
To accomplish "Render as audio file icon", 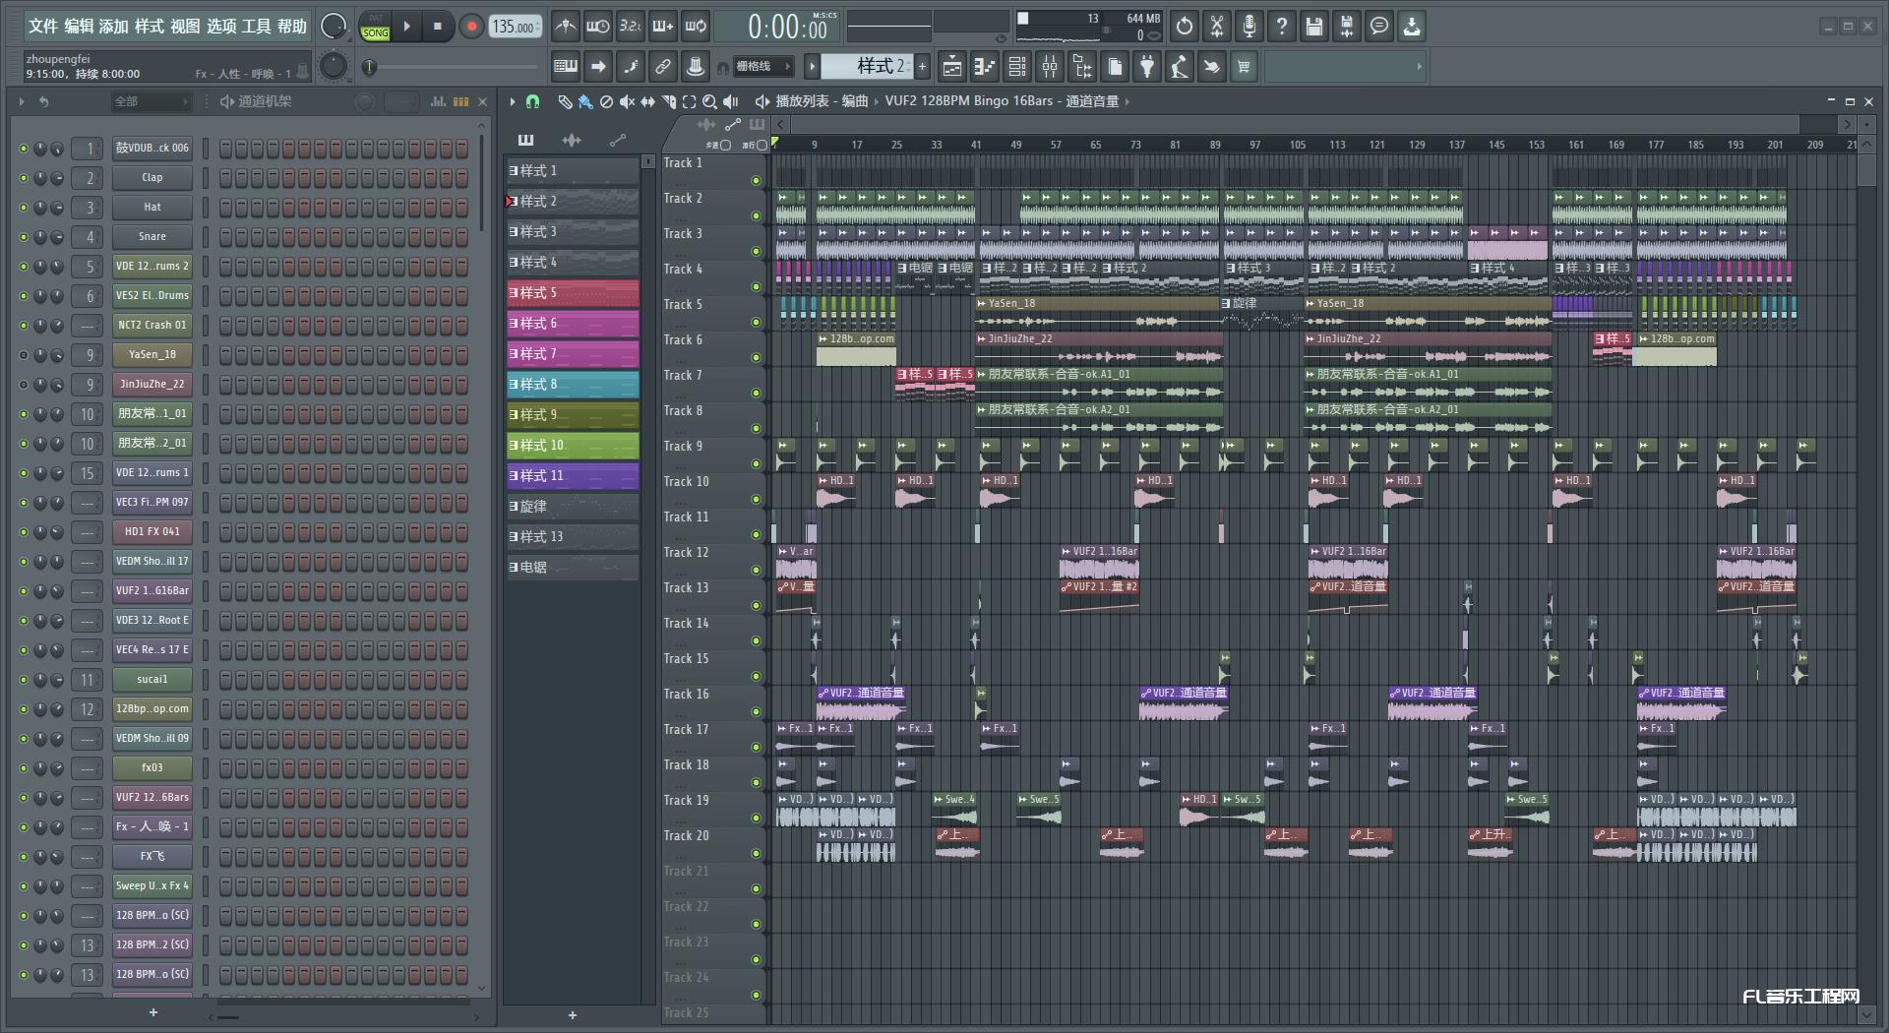I will (1347, 27).
